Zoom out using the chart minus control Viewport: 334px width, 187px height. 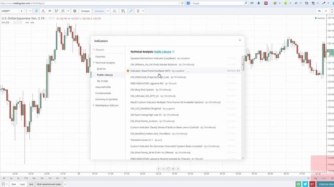(x=163, y=169)
